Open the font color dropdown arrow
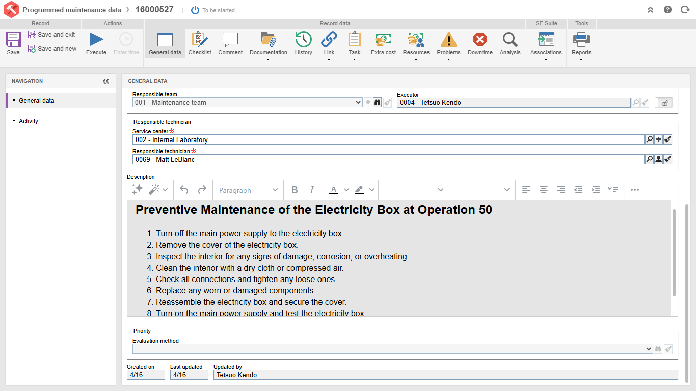696x391 pixels. click(346, 190)
